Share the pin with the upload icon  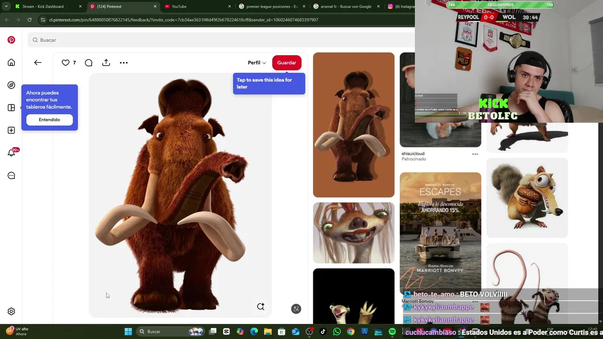pos(106,63)
